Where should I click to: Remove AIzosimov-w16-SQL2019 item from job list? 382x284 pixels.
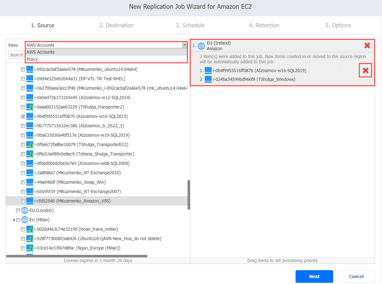[x=365, y=71]
